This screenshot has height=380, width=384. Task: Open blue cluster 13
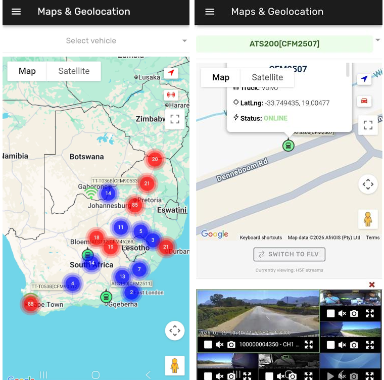[x=122, y=276]
